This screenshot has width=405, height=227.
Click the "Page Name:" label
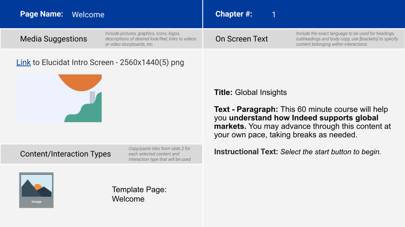coord(41,14)
